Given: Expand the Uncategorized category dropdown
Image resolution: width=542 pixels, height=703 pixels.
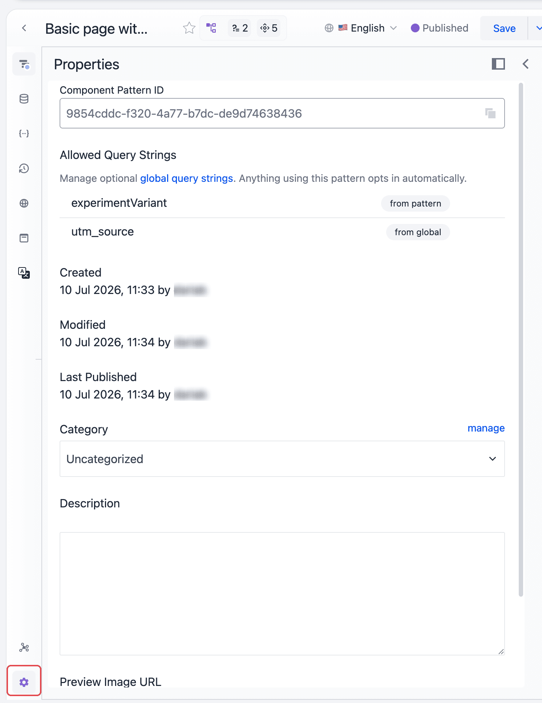Looking at the screenshot, I should pyautogui.click(x=282, y=459).
